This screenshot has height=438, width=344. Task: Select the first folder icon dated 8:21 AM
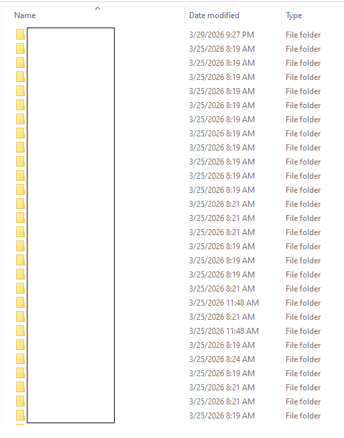tap(20, 204)
